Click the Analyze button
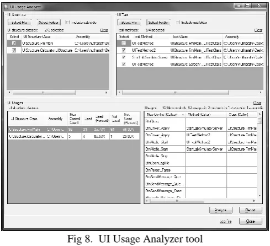The image size is (270, 246). click(x=221, y=210)
